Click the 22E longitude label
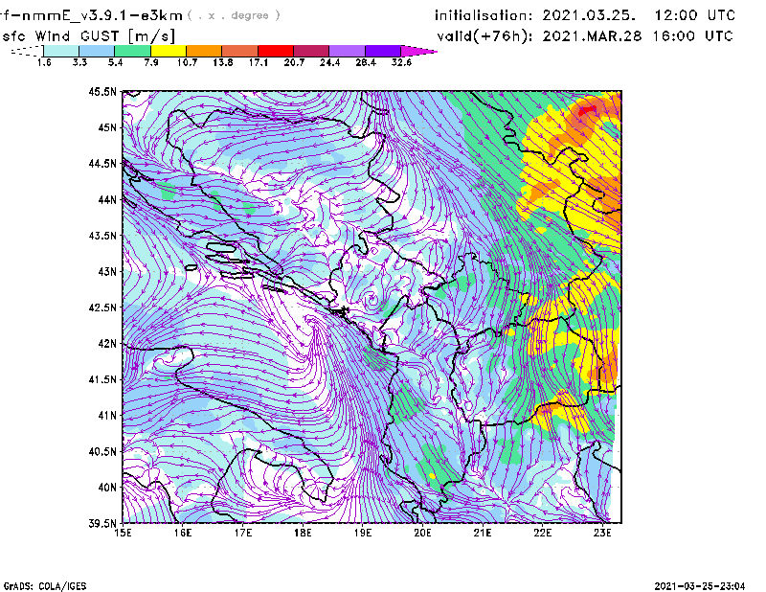Viewport: 766px width, 592px height. click(542, 533)
